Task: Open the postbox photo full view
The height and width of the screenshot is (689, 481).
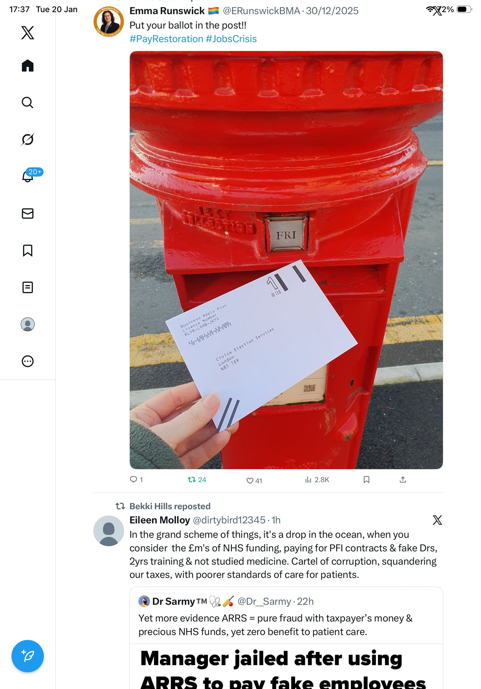Action: (x=286, y=260)
